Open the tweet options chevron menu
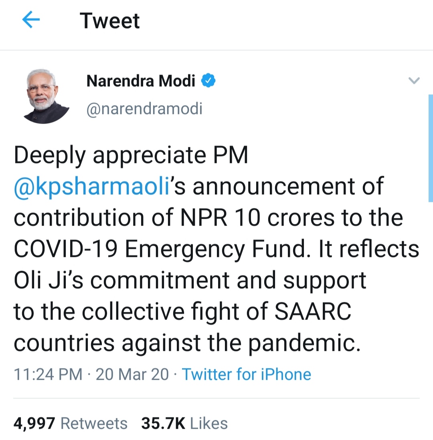433x440 pixels. pos(413,81)
